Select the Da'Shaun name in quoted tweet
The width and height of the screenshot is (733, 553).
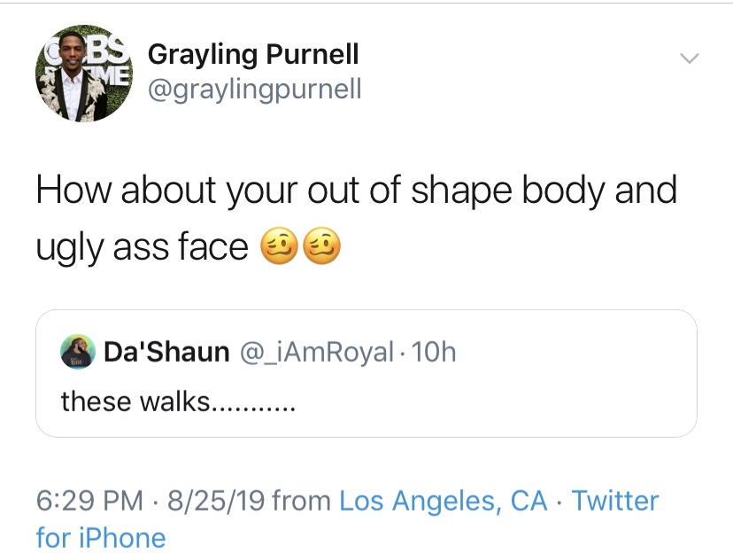tap(166, 352)
